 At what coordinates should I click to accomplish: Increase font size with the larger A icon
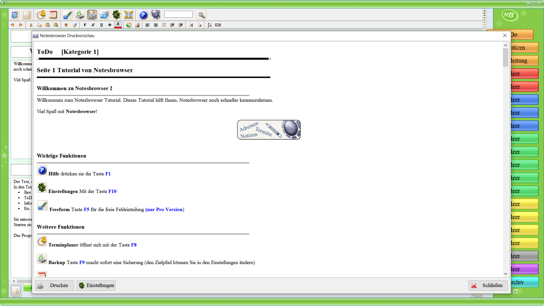coord(191,25)
